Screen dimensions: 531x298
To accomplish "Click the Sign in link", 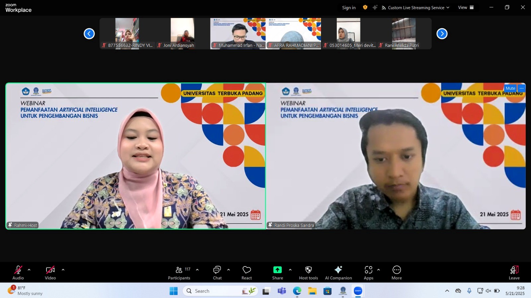I will click(349, 8).
